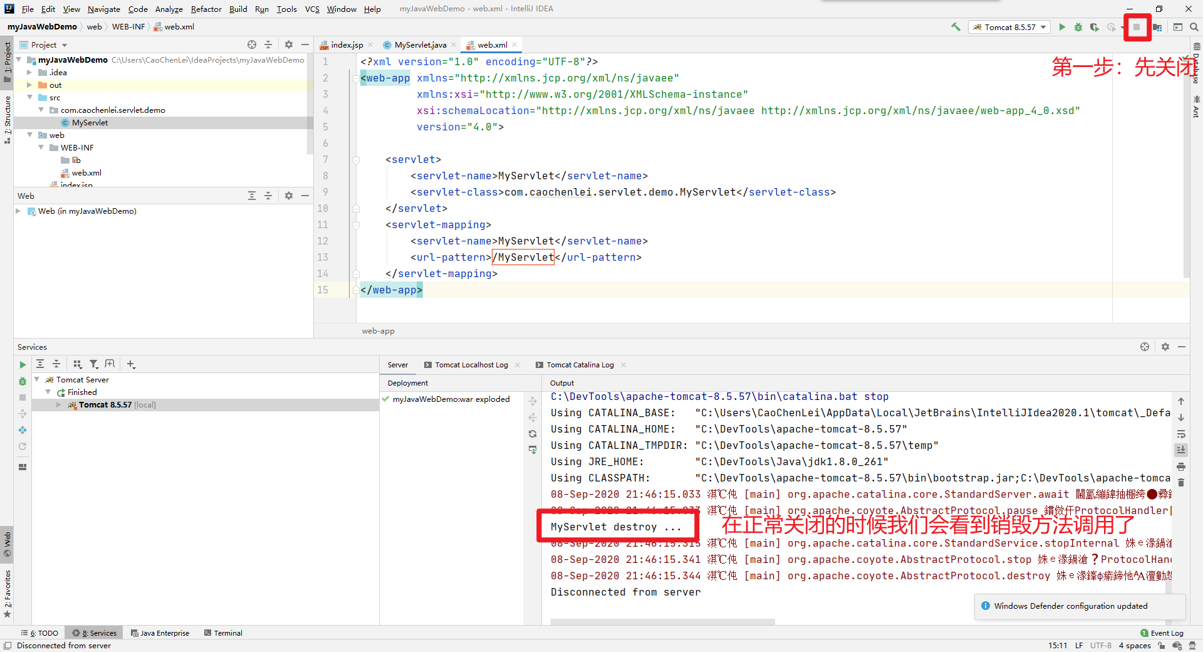Open the Event Log button
Viewport: 1203px width, 652px height.
pyautogui.click(x=1162, y=633)
